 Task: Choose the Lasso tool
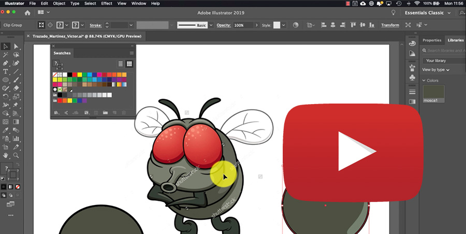coord(16,55)
